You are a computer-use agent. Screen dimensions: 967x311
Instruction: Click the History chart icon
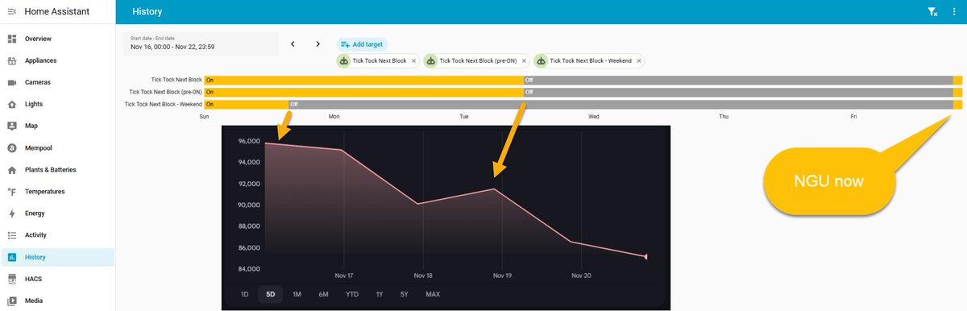pyautogui.click(x=12, y=257)
